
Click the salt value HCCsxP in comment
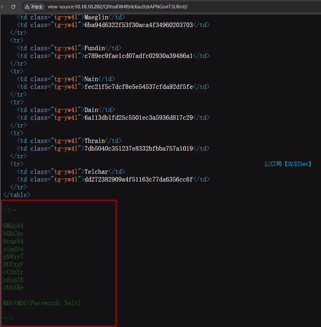tap(13, 264)
